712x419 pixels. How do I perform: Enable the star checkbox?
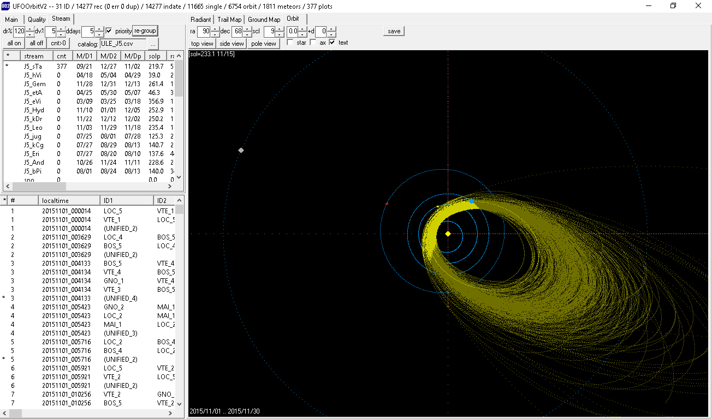(290, 43)
